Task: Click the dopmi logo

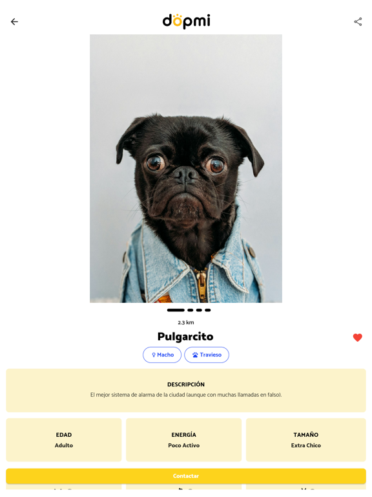Action: pyautogui.click(x=186, y=21)
